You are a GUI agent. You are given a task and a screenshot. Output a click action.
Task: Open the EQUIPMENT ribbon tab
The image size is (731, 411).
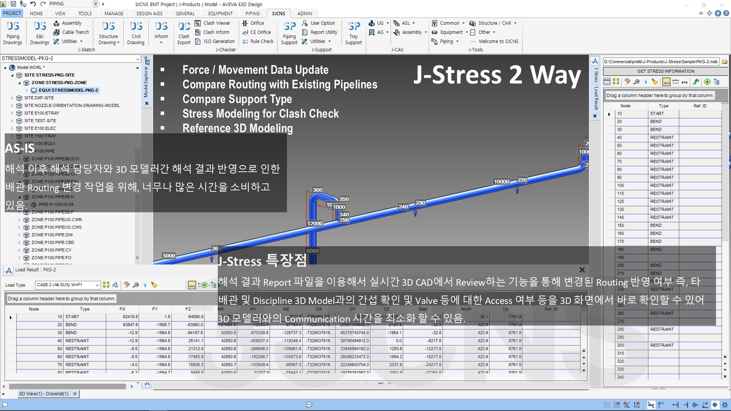tap(220, 14)
